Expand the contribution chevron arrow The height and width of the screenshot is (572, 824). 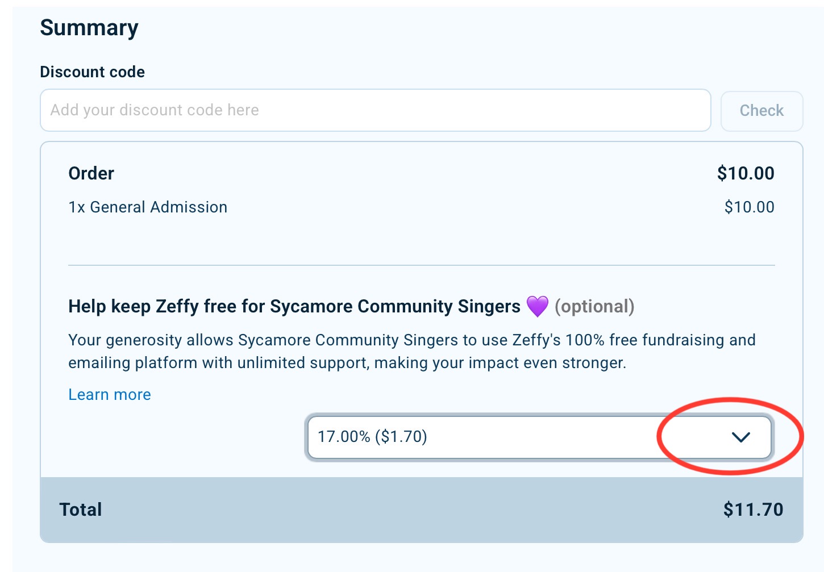[x=741, y=437]
